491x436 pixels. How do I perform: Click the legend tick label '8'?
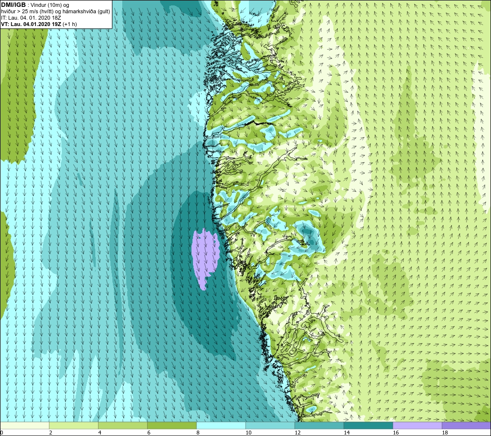click(x=198, y=433)
